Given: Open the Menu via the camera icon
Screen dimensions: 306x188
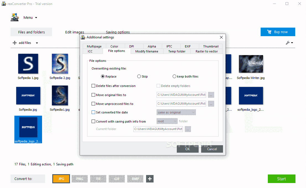Looking at the screenshot, I should point(14,17).
